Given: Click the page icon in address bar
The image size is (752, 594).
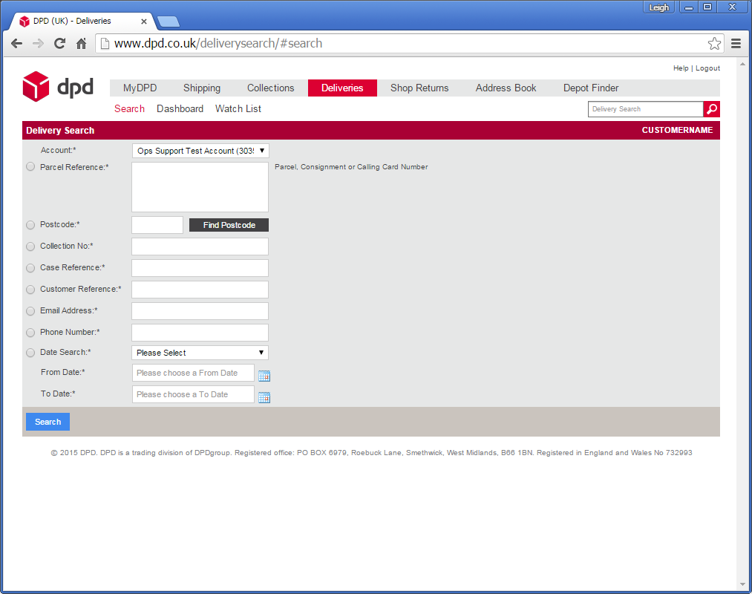Looking at the screenshot, I should [x=105, y=44].
